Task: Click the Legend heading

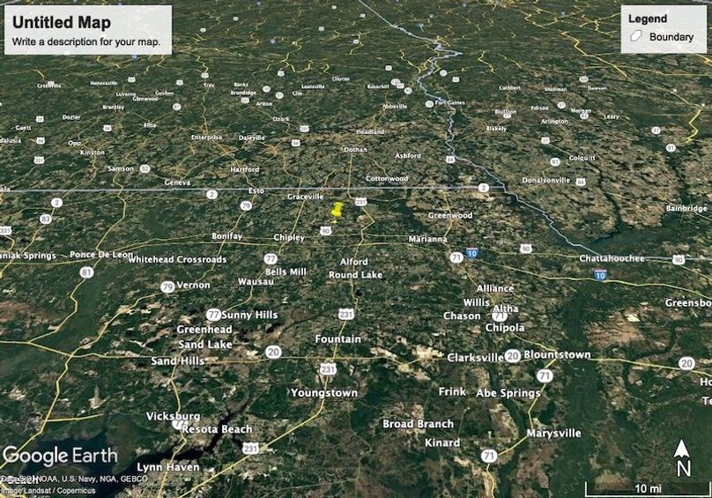Action: pyautogui.click(x=648, y=19)
